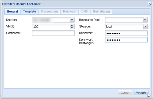This screenshot has height=99, width=153.
Task: Focus the Hostname input field
Action: pyautogui.click(x=53, y=33)
